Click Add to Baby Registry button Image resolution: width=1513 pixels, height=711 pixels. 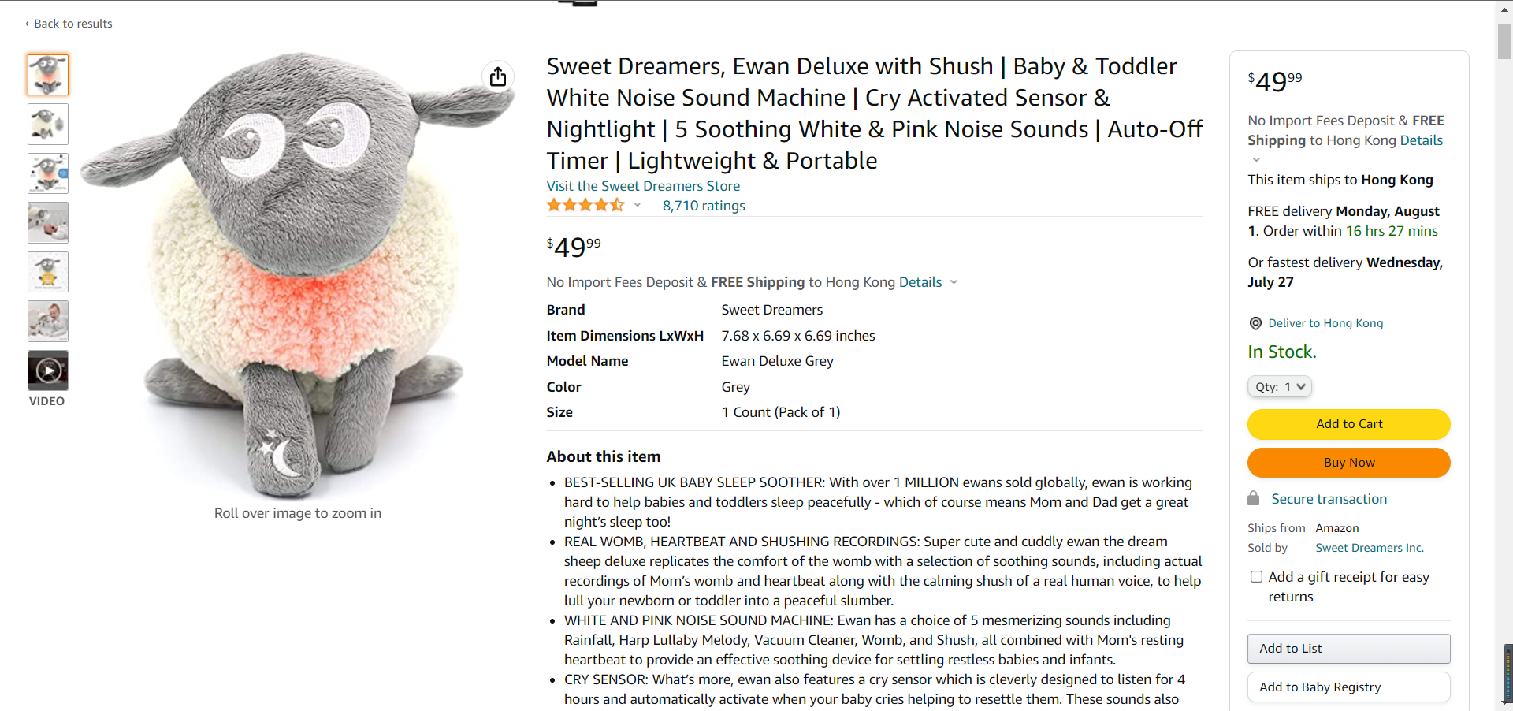point(1348,687)
